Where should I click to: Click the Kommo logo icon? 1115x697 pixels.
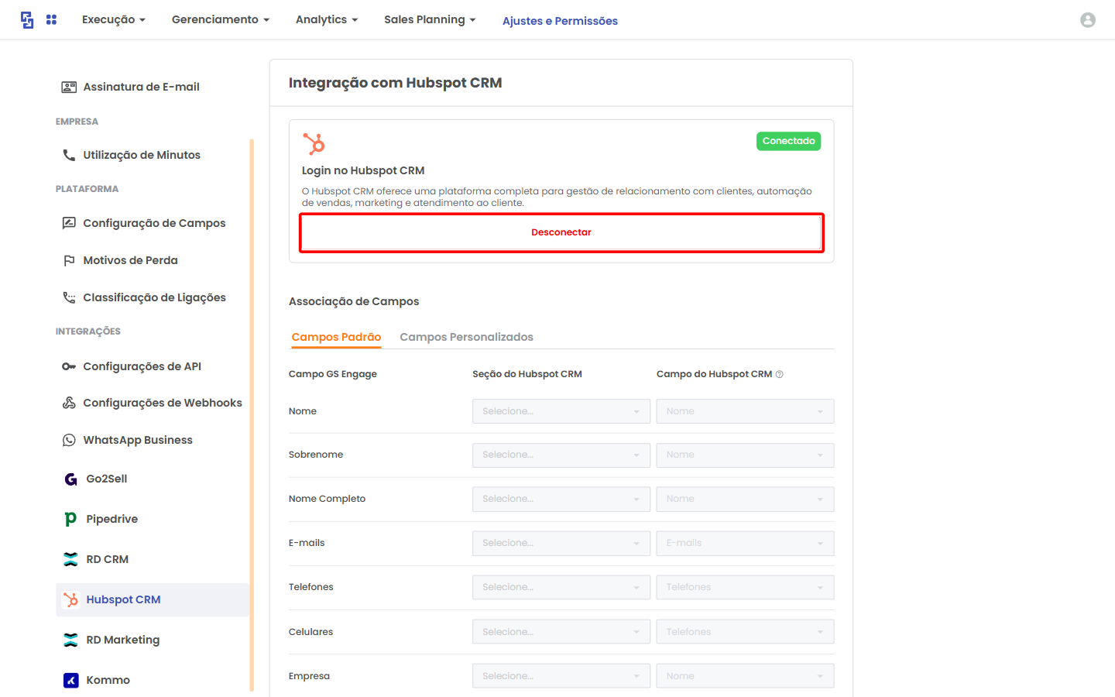tap(70, 680)
